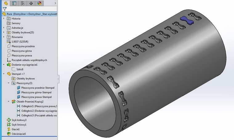This screenshot has width=234, height=140.
Task: Click the text 'Odciśnięcie5'
Action: pos(19,134)
